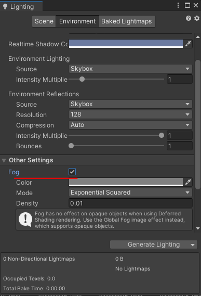
Task: Click the Bounces slider handle
Action: tap(71, 146)
